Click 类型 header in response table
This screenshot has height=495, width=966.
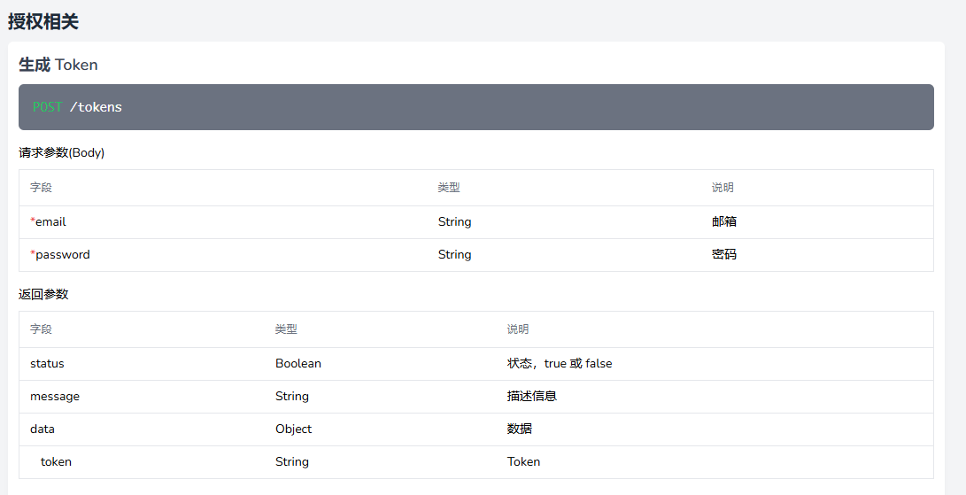(286, 329)
